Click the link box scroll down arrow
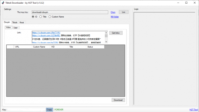 click(x=106, y=42)
